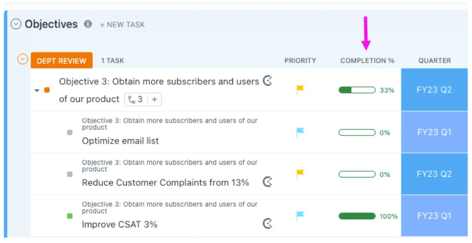The width and height of the screenshot is (472, 243).
Task: Toggle orange status square of Objective 3
Action: (x=47, y=90)
